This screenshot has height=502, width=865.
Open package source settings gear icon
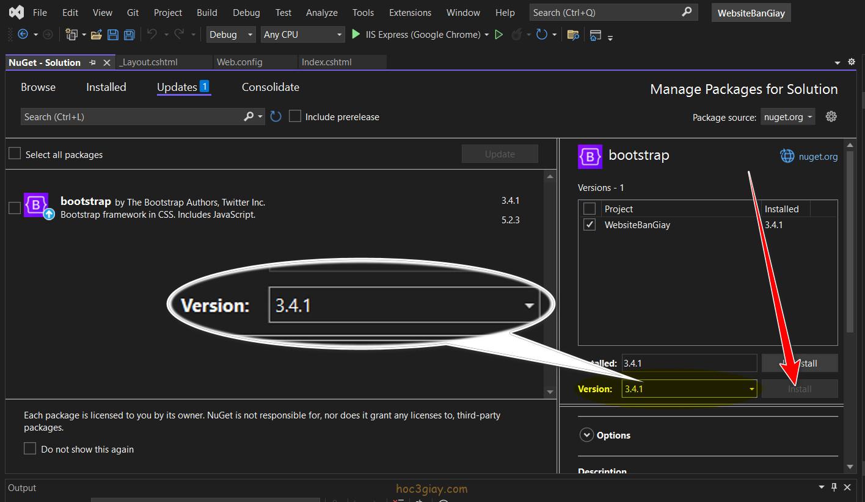pyautogui.click(x=831, y=117)
